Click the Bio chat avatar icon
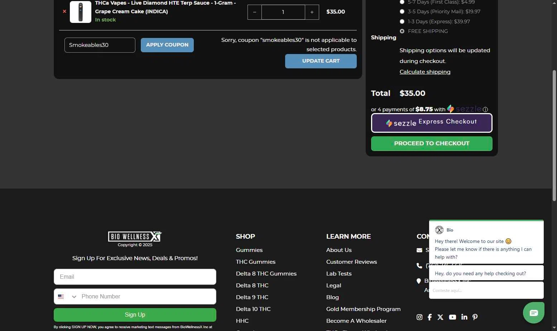The width and height of the screenshot is (557, 331). click(x=439, y=230)
